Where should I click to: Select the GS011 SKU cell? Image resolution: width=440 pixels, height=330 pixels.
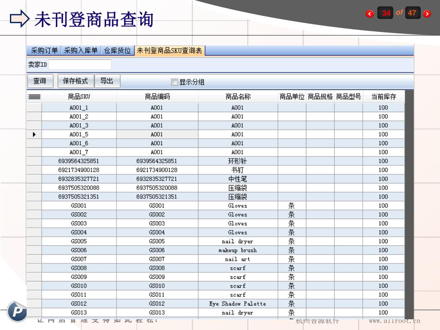(x=79, y=295)
